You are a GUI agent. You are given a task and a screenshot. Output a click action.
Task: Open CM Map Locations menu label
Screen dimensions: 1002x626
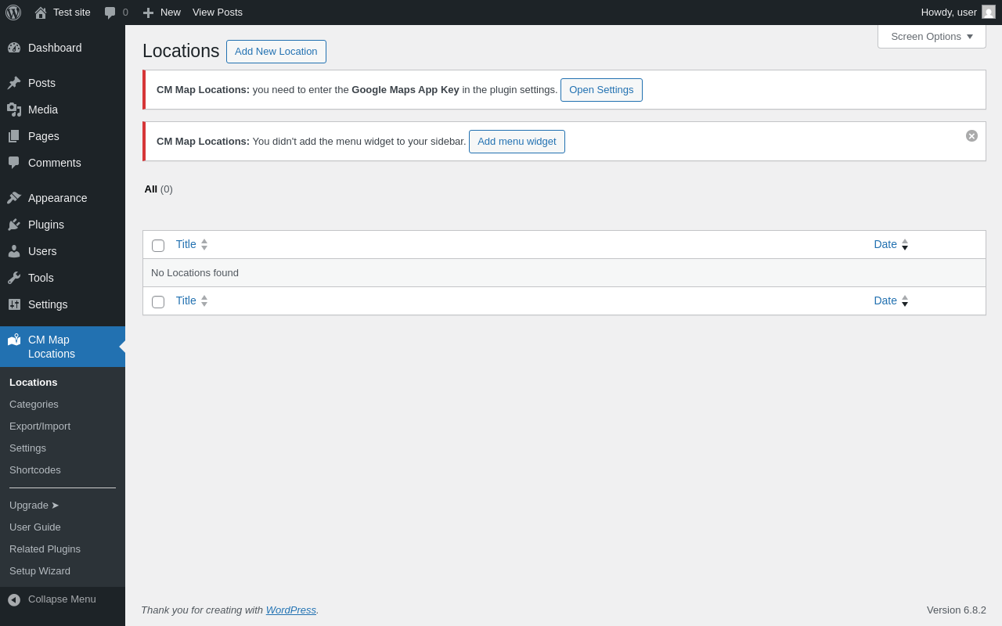(52, 347)
